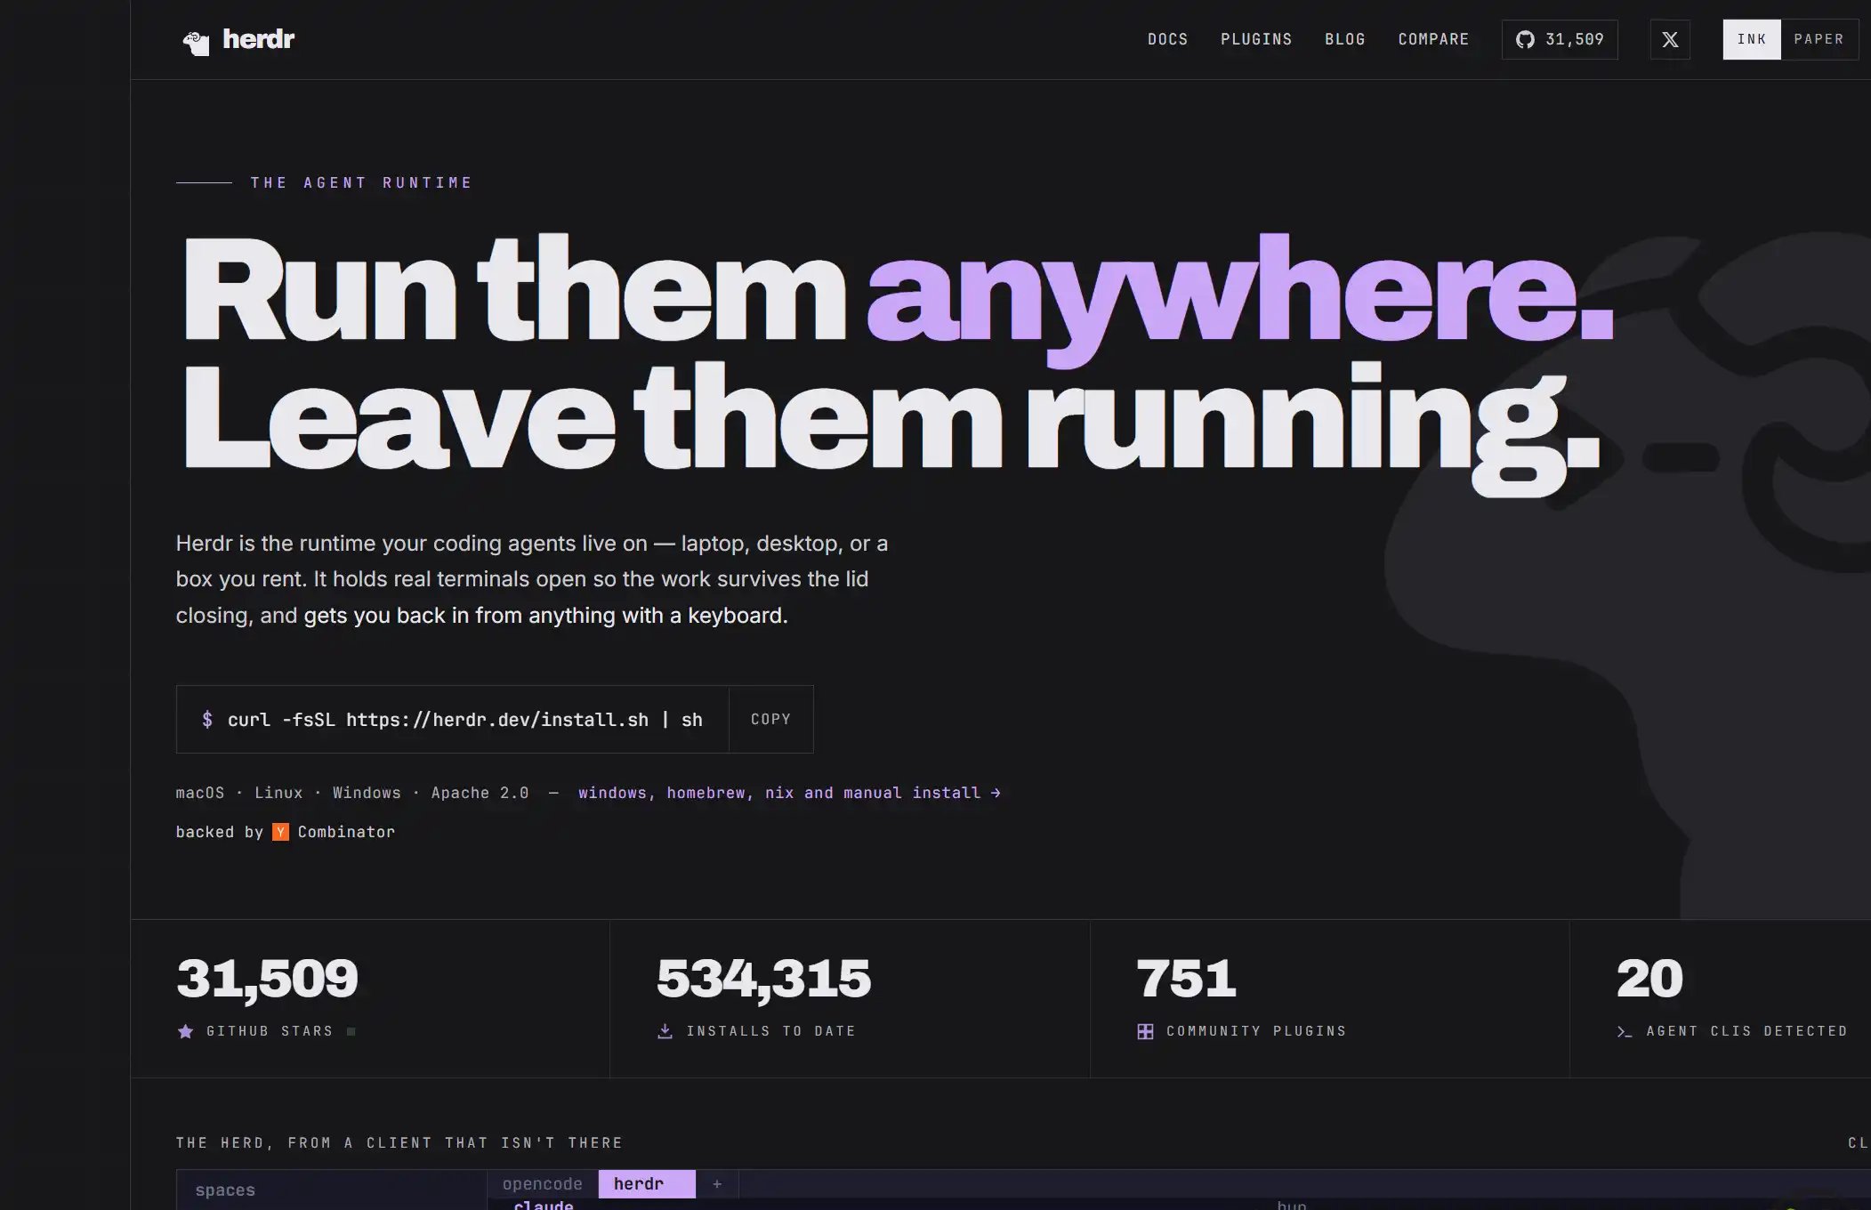Screen dimensions: 1871x1210
Task: Click the herdr wordmark to go home
Action: pos(258,39)
